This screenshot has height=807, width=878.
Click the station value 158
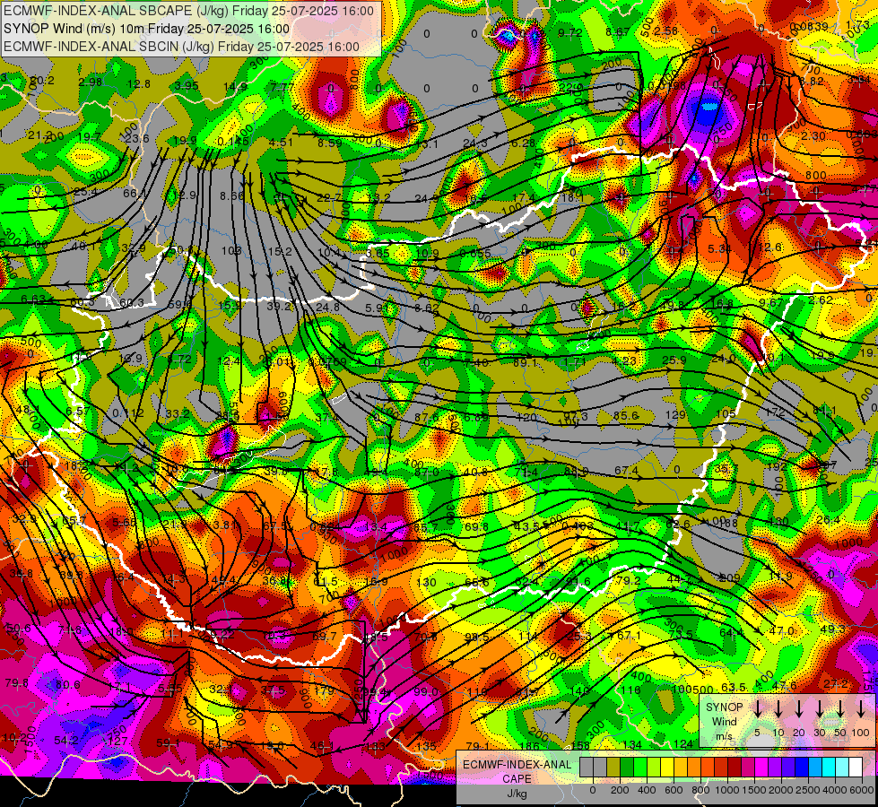[580, 746]
